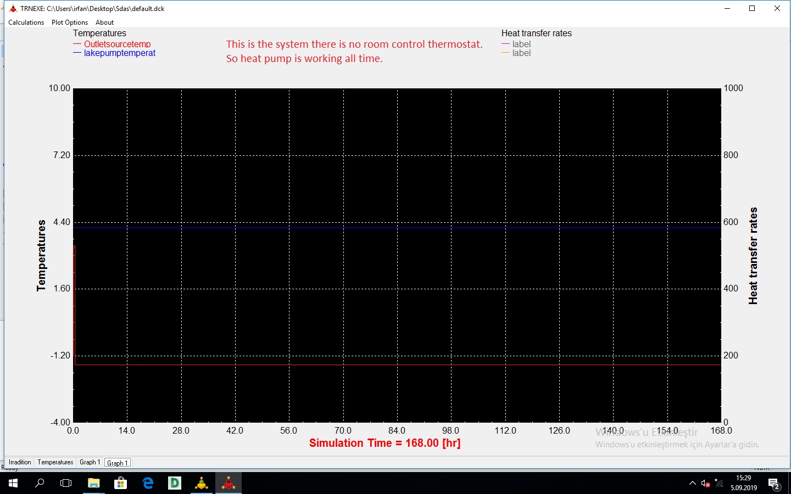Minimize the TRNEXE window
This screenshot has width=791, height=494.
tap(727, 8)
